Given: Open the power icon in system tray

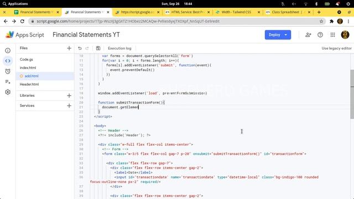Looking at the screenshot, I should [348, 4].
